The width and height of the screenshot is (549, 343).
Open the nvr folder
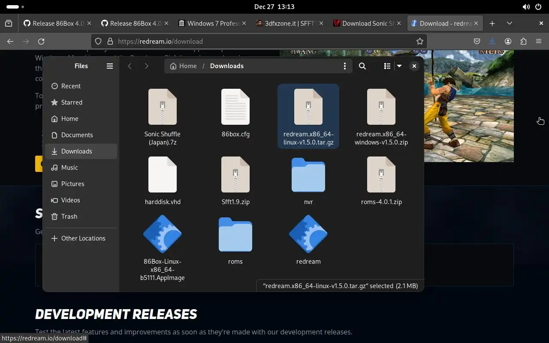308,181
